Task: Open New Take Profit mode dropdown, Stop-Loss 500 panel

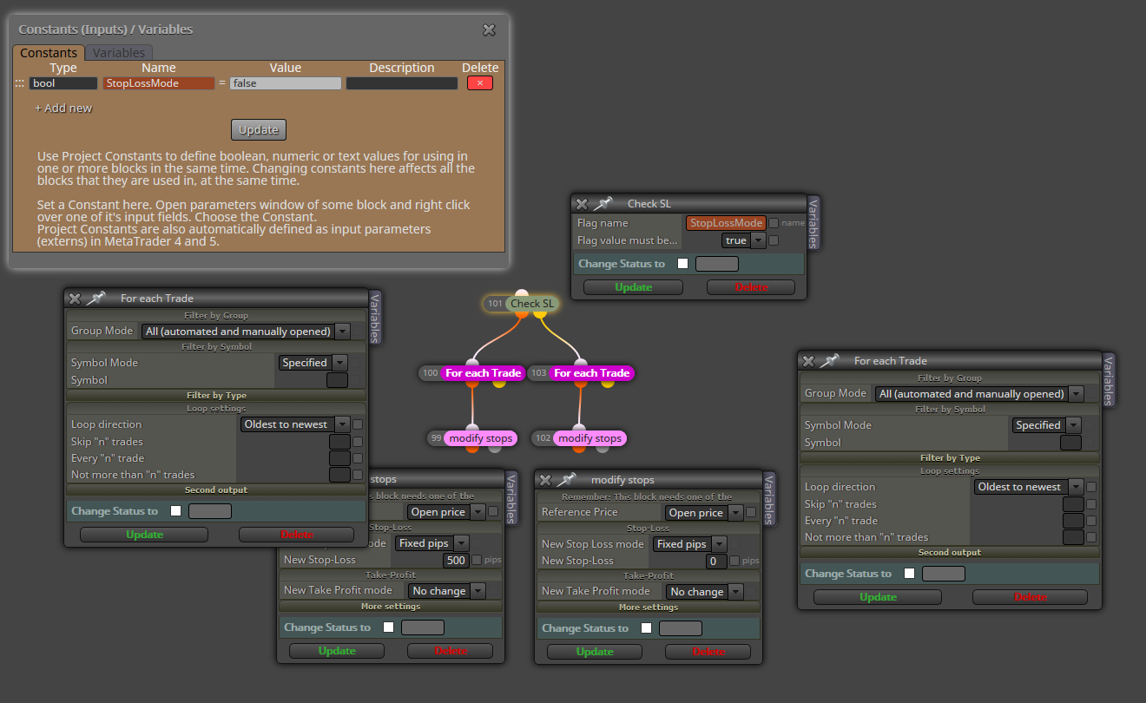Action: pyautogui.click(x=447, y=591)
